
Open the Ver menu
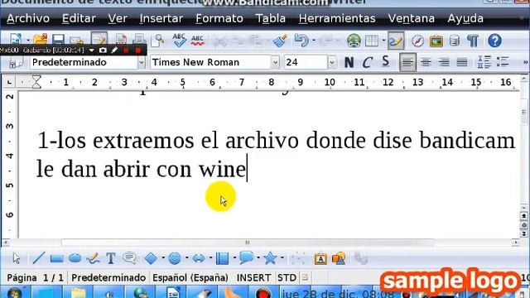point(118,18)
